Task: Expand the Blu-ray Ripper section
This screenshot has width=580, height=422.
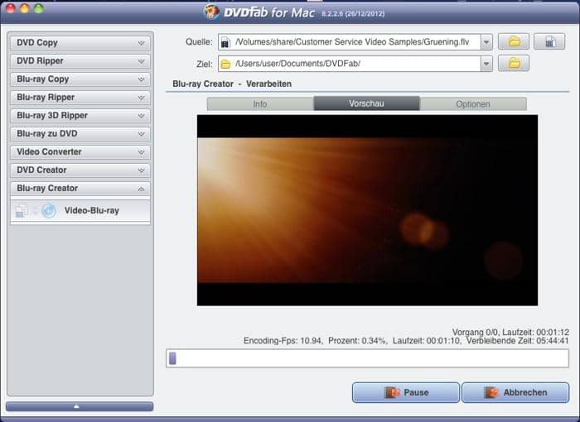Action: (80, 97)
